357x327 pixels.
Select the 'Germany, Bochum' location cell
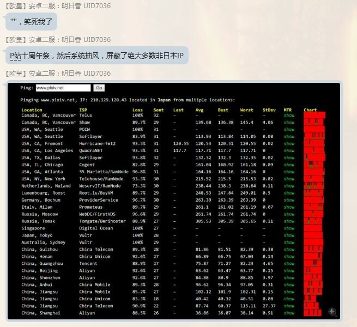pos(41,200)
